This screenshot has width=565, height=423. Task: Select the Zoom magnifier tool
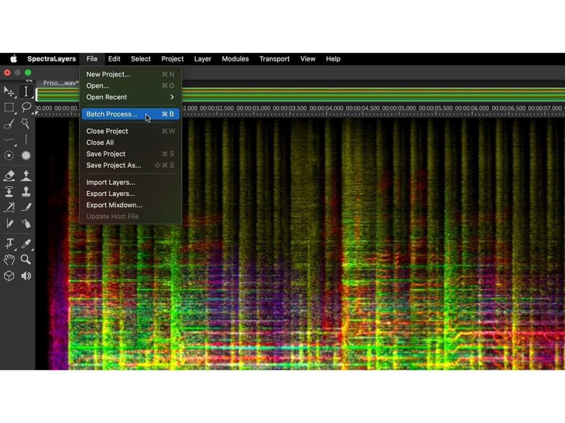click(x=26, y=259)
